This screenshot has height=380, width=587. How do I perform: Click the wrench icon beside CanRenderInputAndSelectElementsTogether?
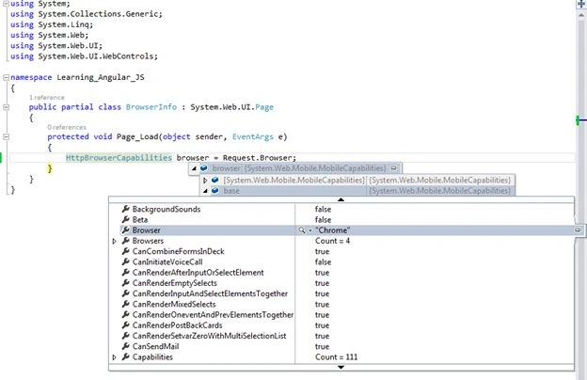pyautogui.click(x=126, y=293)
